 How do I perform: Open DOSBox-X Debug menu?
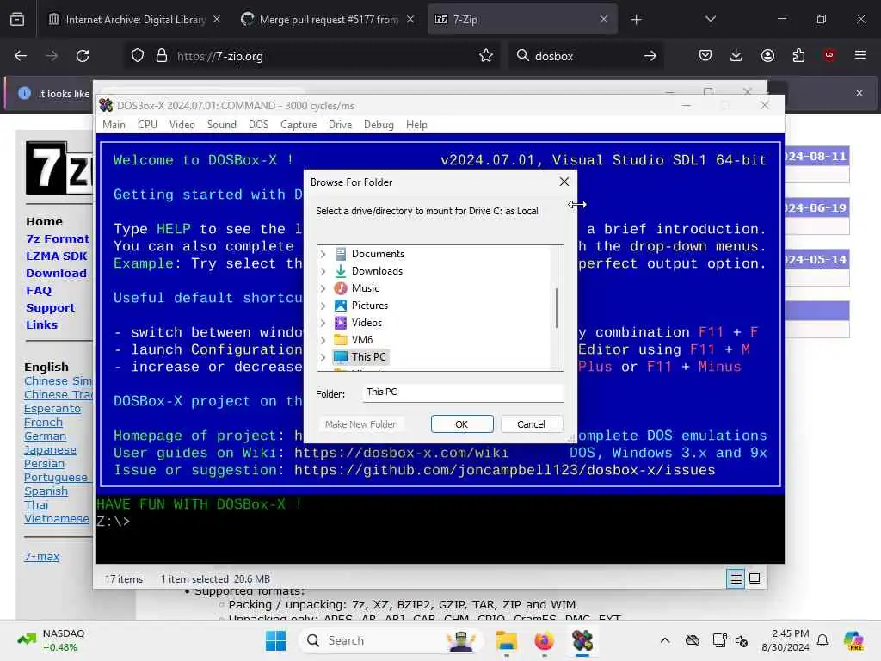tap(379, 125)
